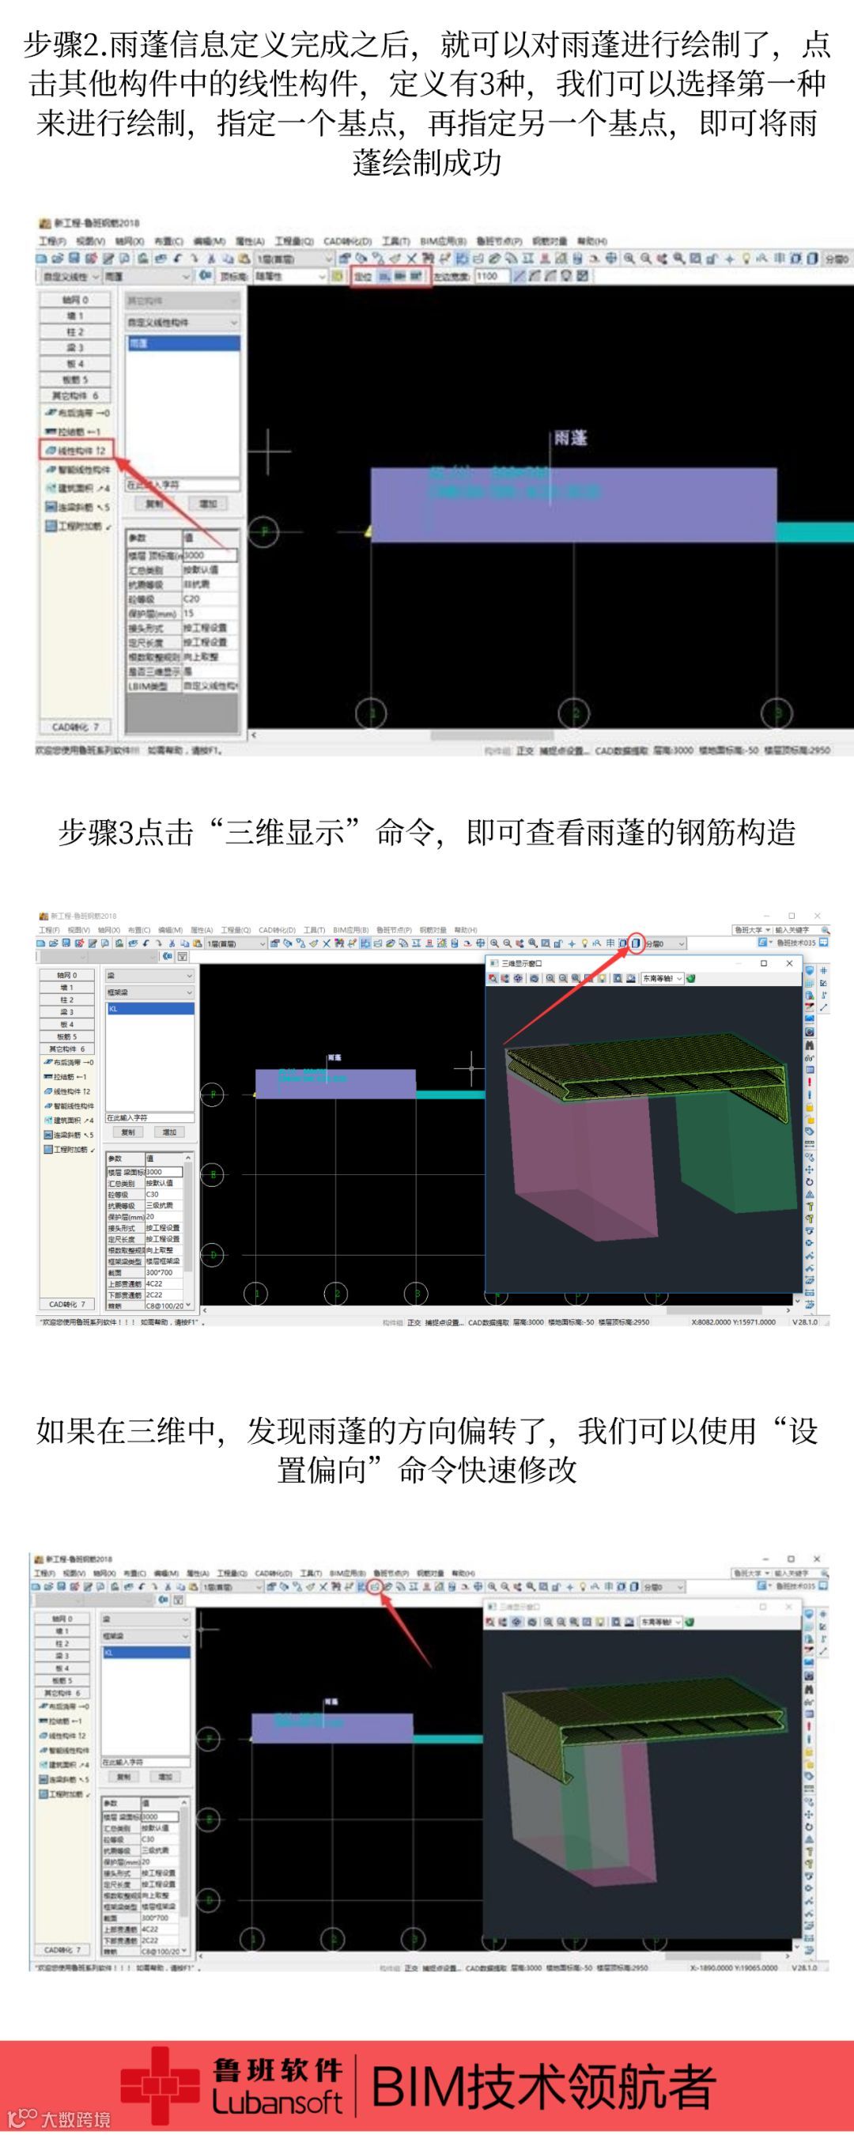Open 顶标高 随属性 dropdown in top screenshot
This screenshot has height=2135, width=854.
pyautogui.click(x=290, y=276)
